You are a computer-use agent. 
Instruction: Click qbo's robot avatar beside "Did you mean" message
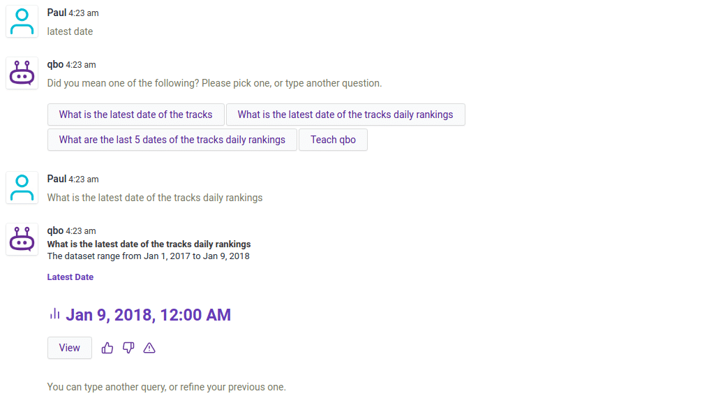(x=22, y=73)
